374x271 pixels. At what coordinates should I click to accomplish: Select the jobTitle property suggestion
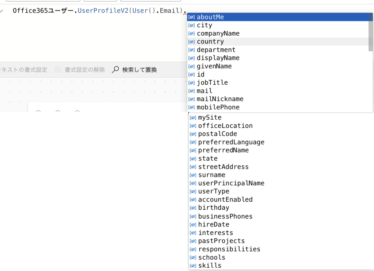pos(212,83)
